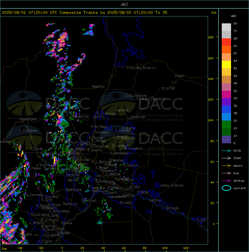Click the 'dBZ' title at top center

pyautogui.click(x=124, y=4)
